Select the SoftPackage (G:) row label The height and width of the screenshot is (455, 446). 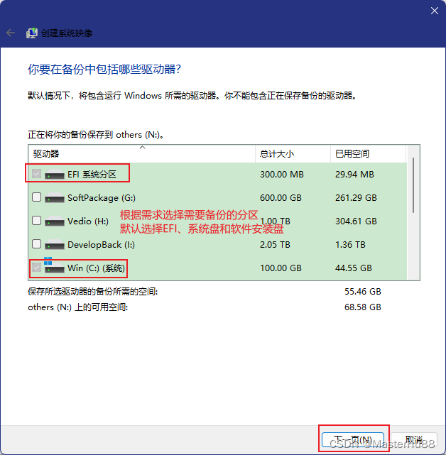[102, 198]
